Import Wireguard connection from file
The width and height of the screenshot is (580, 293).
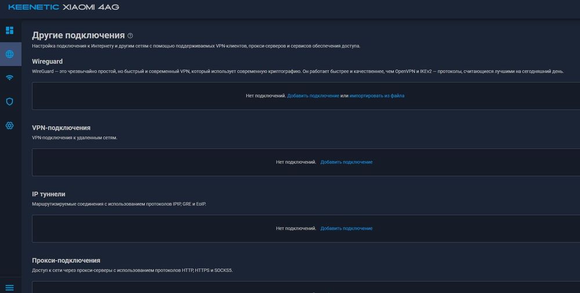(x=376, y=96)
